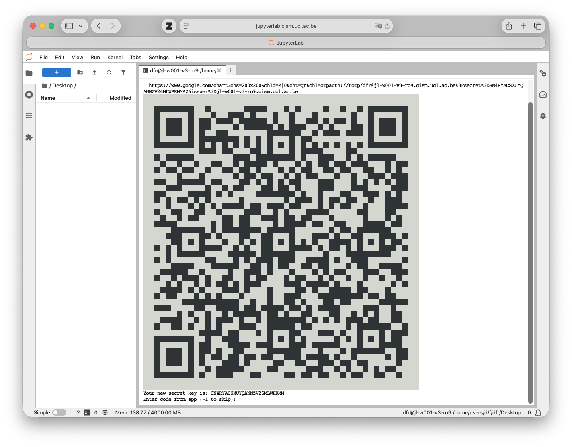Toggle the file filter funnel icon
This screenshot has height=447, width=572.
(123, 72)
